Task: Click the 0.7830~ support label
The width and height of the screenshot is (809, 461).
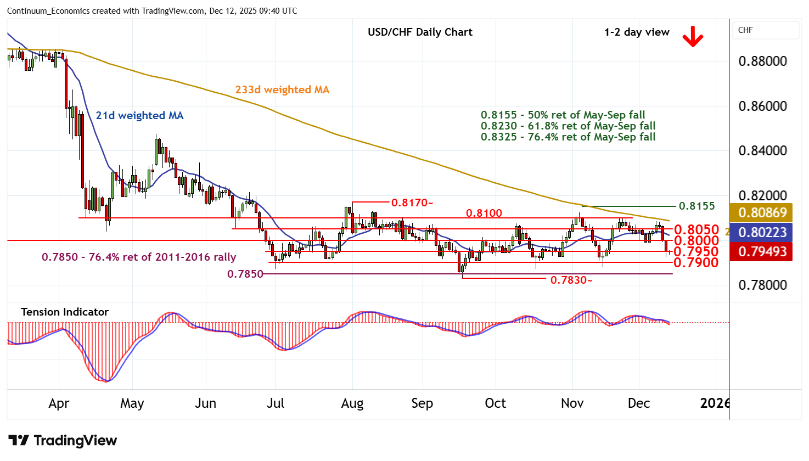Action: (x=571, y=280)
